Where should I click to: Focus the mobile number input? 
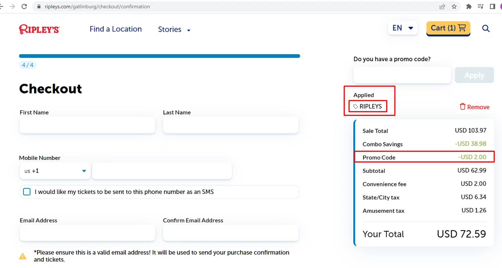tap(162, 171)
